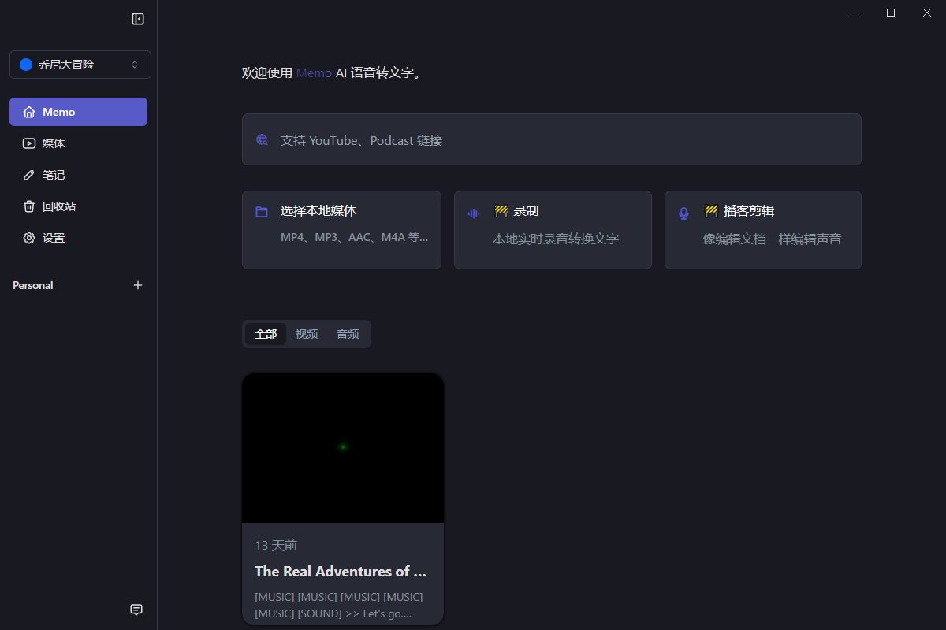Click the globe search icon in link field
946x630 pixels.
[262, 140]
